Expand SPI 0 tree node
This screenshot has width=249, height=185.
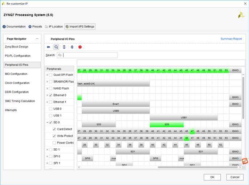[47, 156]
